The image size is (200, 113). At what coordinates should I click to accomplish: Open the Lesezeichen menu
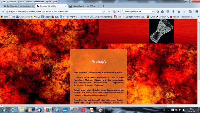[x=39, y=2]
